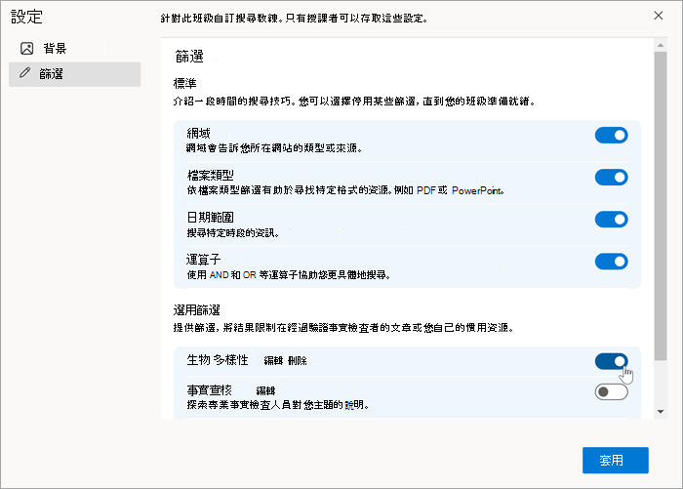This screenshot has height=489, width=683.
Task: Click the 日期範圍 filter title text
Action: [211, 217]
